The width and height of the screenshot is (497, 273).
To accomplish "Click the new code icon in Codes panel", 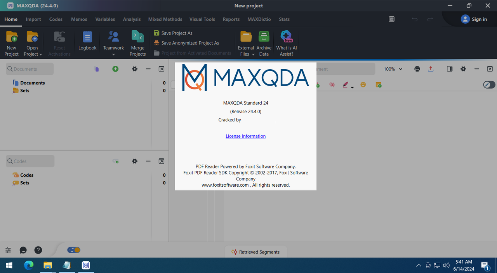I will coord(115,161).
